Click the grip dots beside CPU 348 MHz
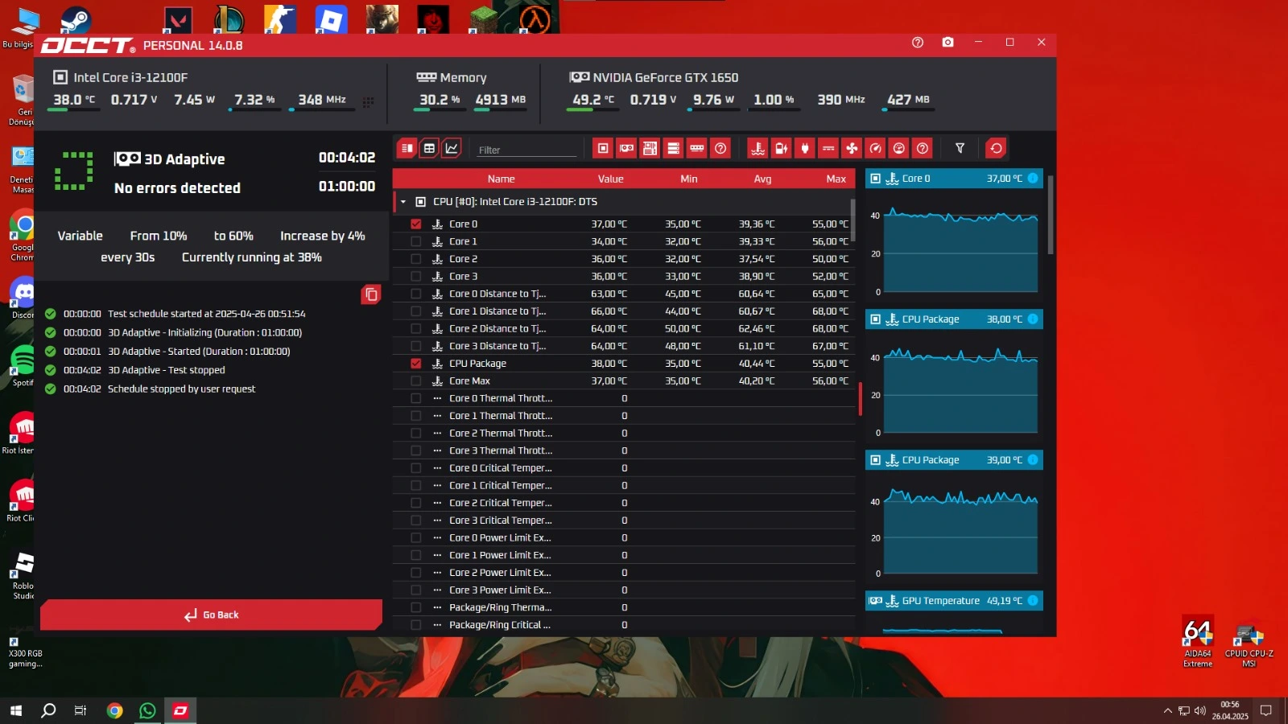This screenshot has height=724, width=1288. (x=368, y=102)
